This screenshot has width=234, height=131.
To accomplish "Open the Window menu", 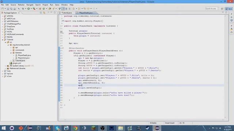I will point(64,5).
